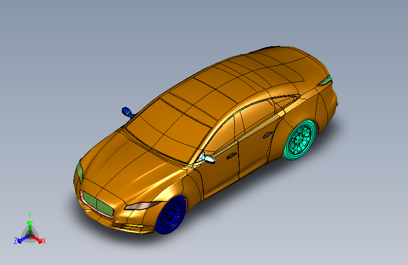
Task: Click the Z axis label on the triad
Action: pyautogui.click(x=16, y=241)
